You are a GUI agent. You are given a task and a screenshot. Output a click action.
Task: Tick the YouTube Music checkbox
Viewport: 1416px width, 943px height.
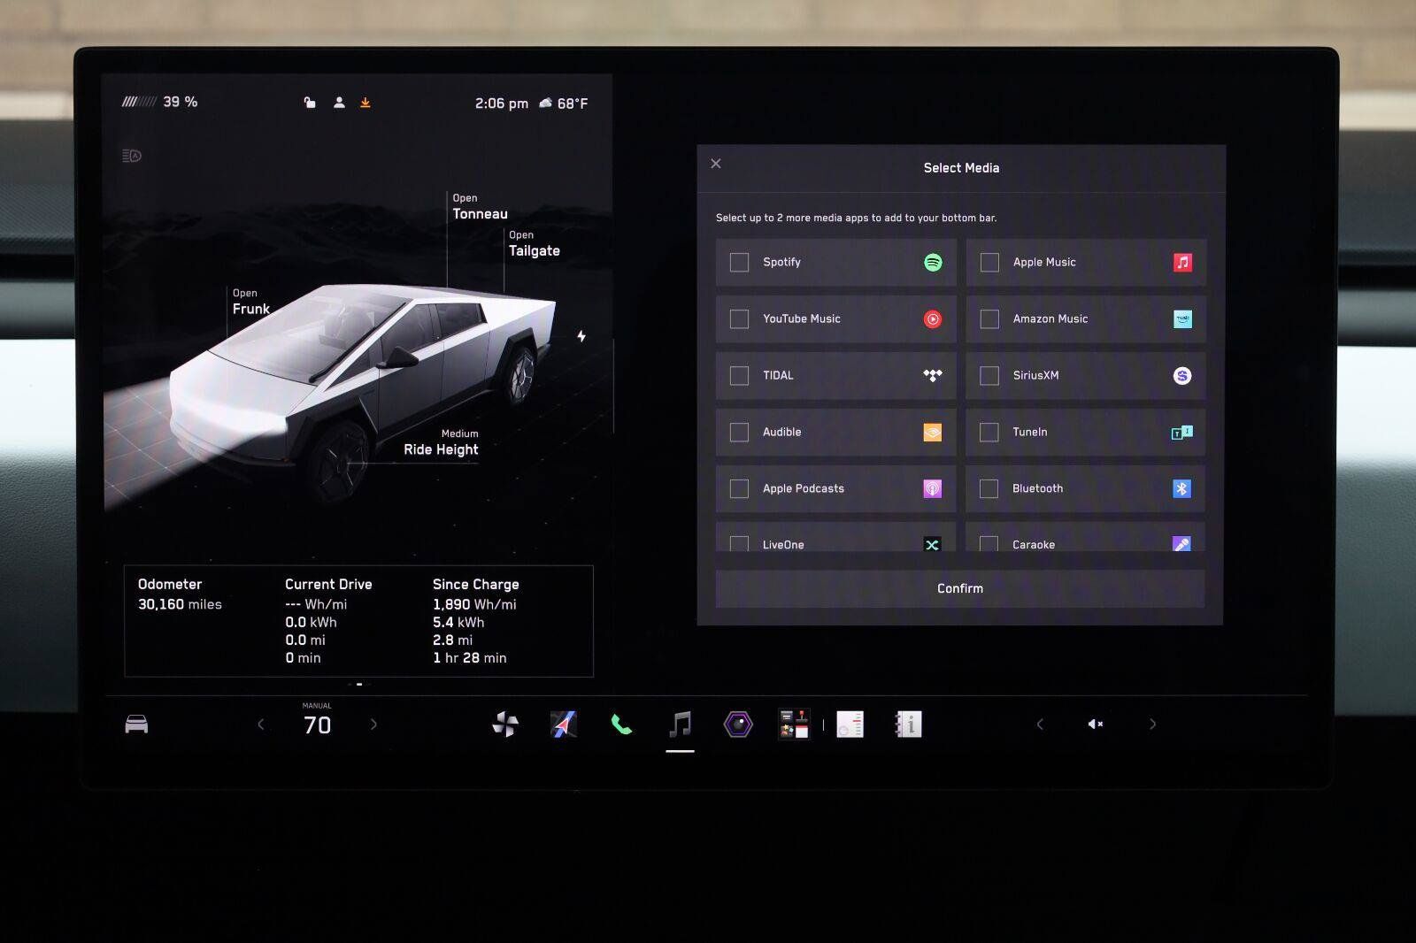739,319
